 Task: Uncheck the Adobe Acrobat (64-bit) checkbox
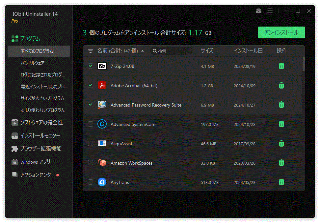tap(91, 85)
